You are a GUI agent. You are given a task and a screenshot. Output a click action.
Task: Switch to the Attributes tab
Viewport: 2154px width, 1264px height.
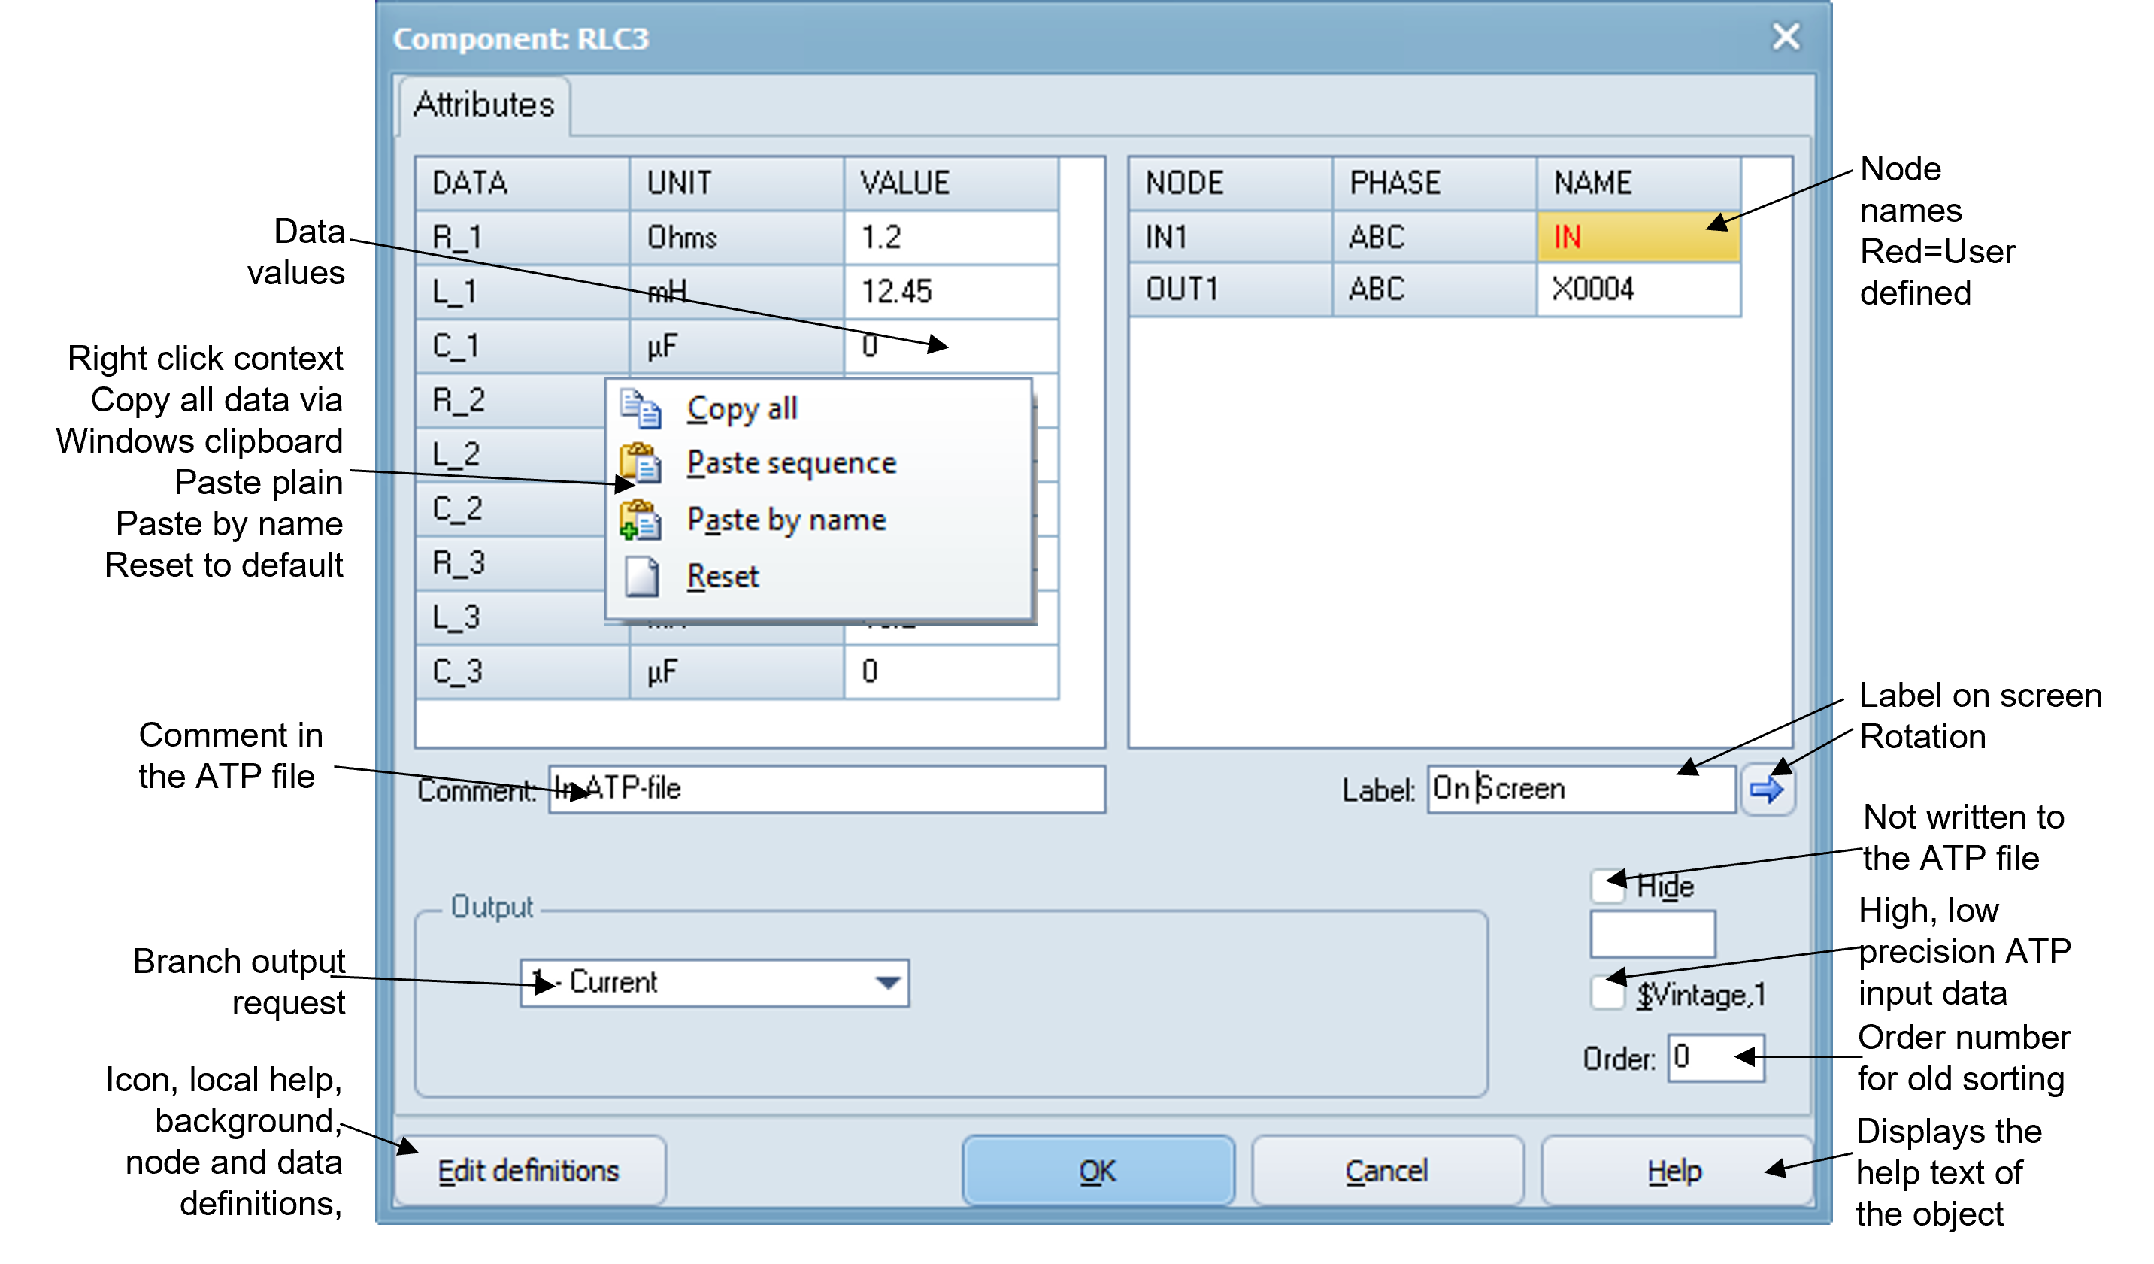483,105
